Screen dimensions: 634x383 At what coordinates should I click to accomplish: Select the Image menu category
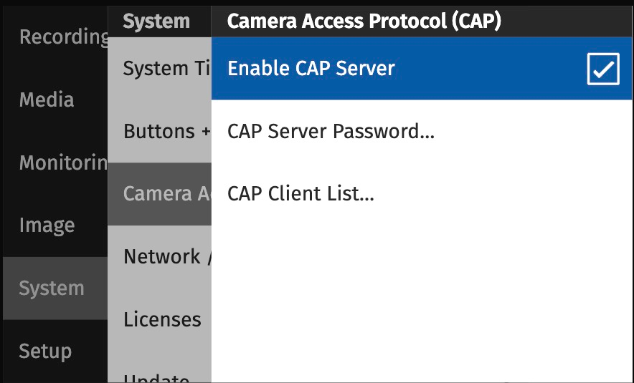click(47, 226)
